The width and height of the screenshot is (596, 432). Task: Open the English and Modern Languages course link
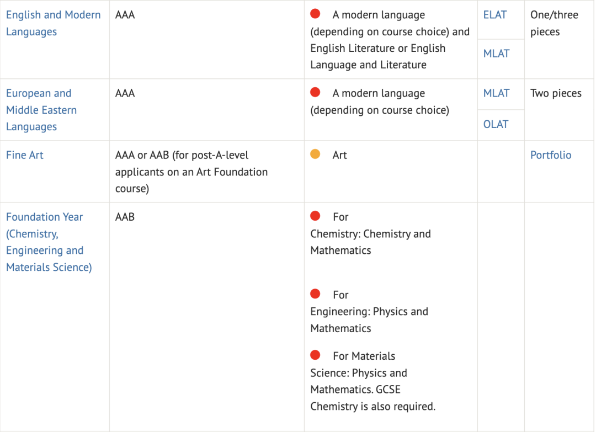click(53, 23)
